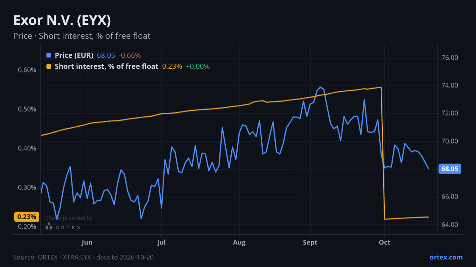Click the Source ORTEX data footer text
The width and height of the screenshot is (476, 267).
(x=83, y=257)
